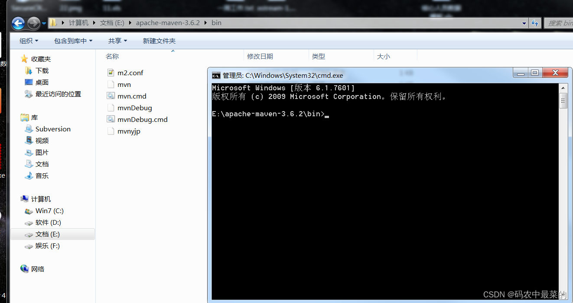Click the refresh button beside address bar
573x303 pixels.
pyautogui.click(x=534, y=23)
